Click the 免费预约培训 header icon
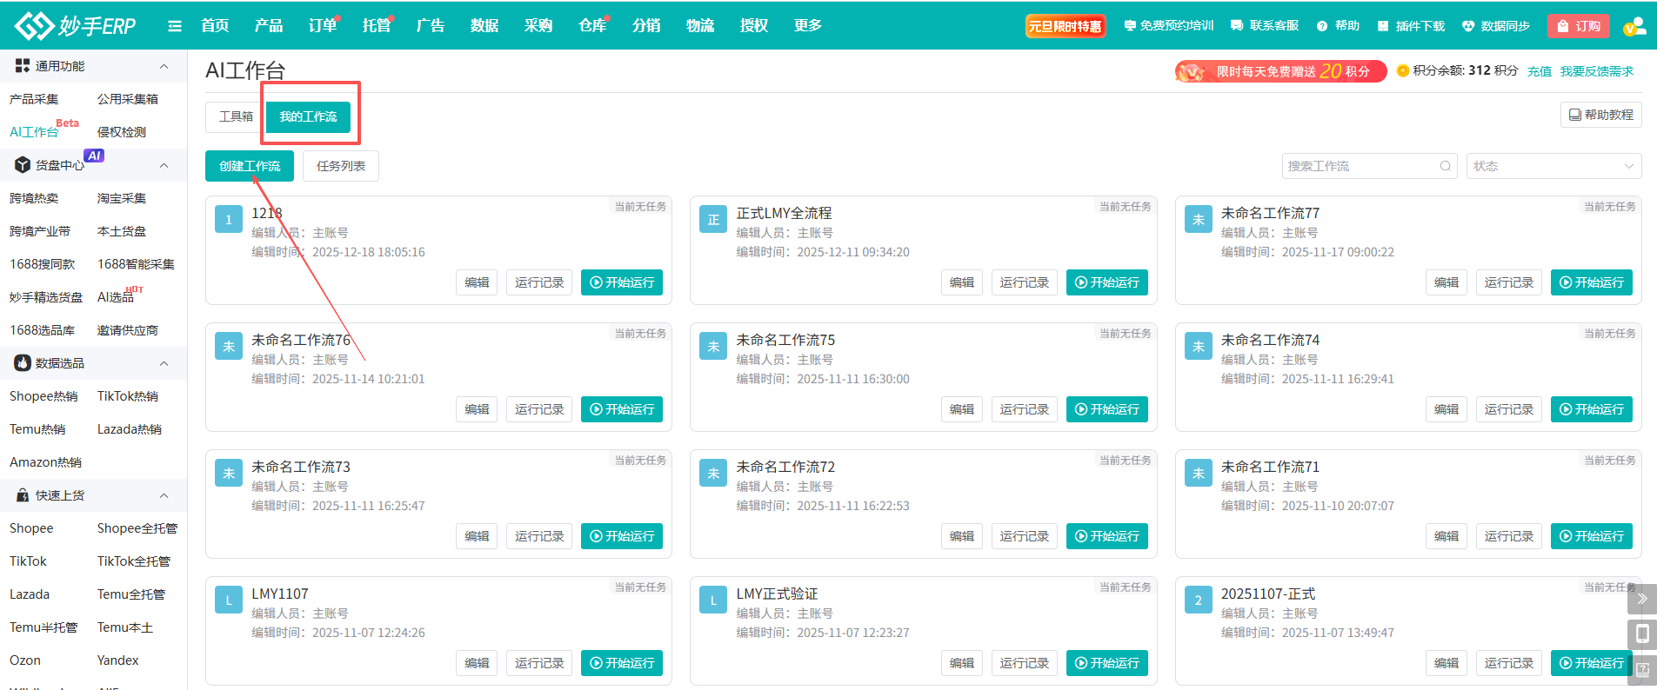The image size is (1657, 690). point(1130,26)
